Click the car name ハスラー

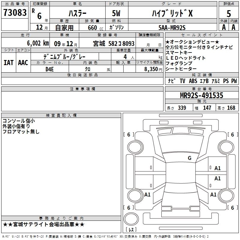coord(77,13)
